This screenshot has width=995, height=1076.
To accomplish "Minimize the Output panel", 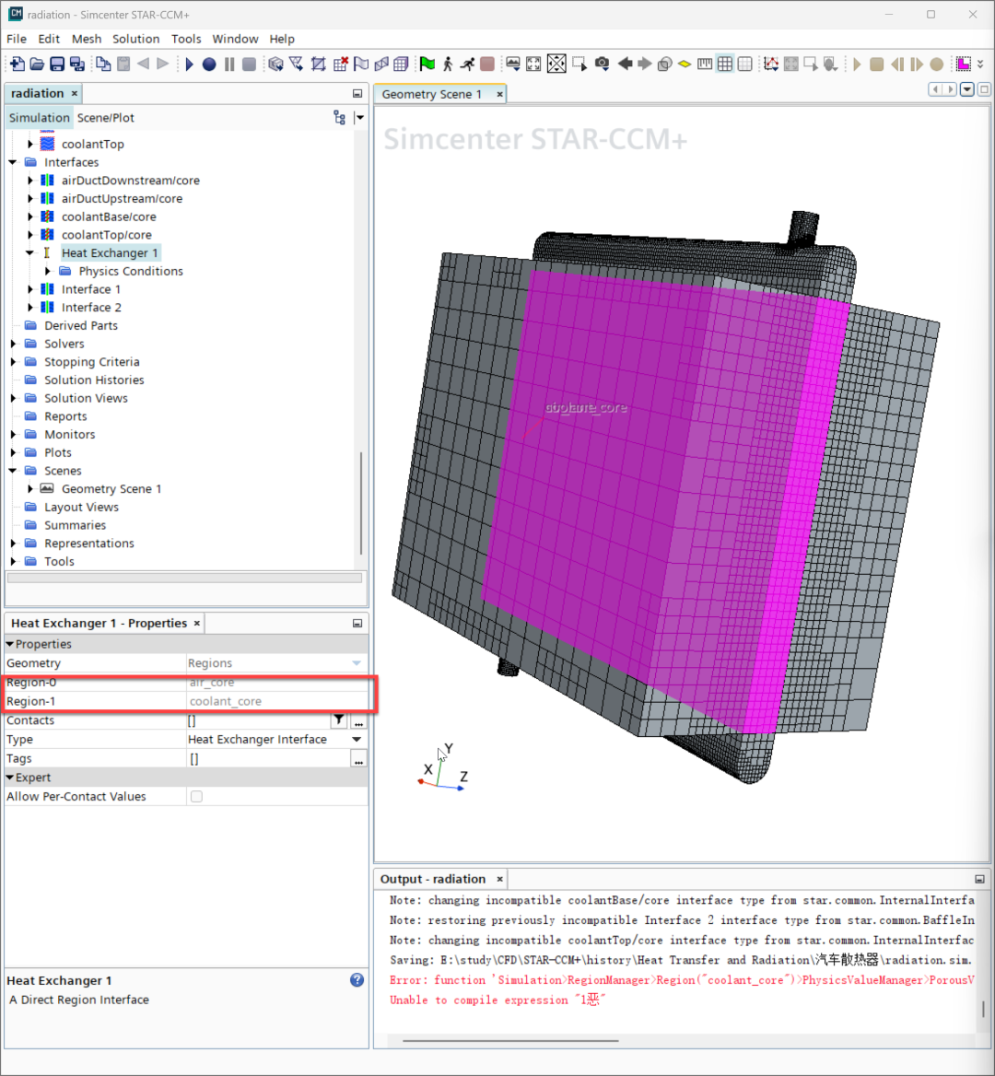I will 979,879.
